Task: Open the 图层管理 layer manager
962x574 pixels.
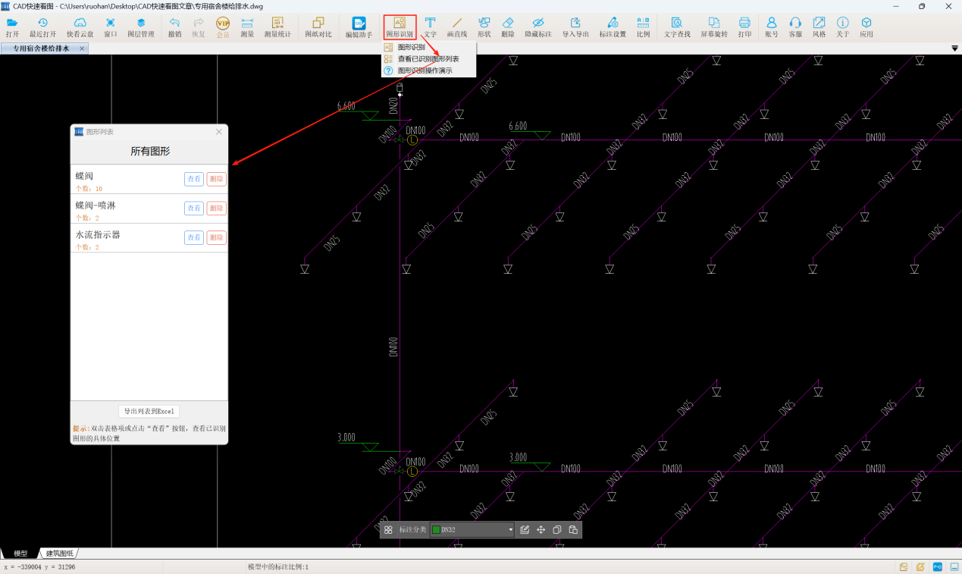Action: coord(140,27)
